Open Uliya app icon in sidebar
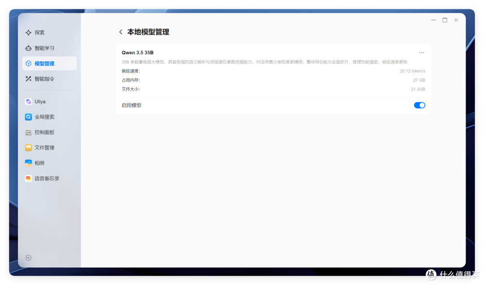This screenshot has width=484, height=285. click(x=28, y=101)
